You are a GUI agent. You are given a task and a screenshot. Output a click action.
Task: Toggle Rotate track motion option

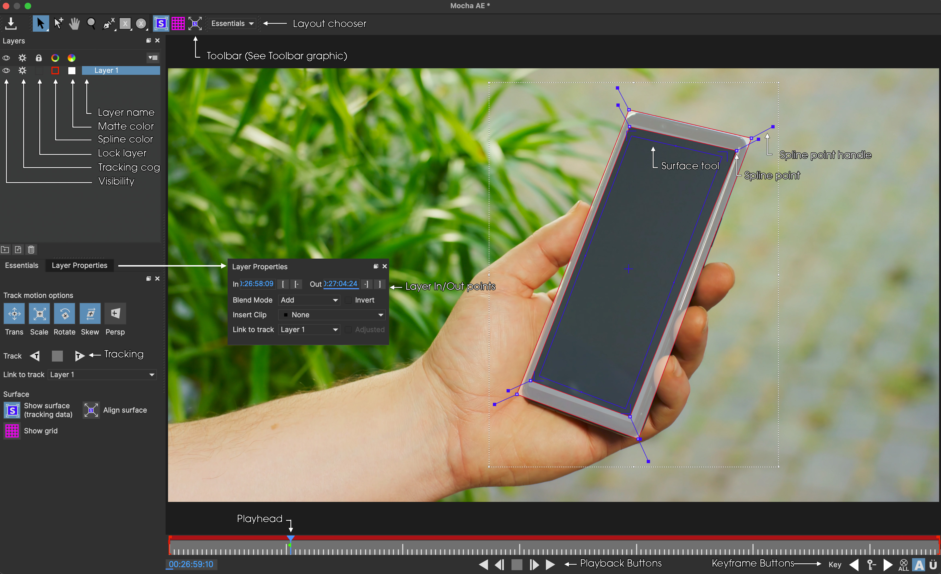click(x=64, y=314)
